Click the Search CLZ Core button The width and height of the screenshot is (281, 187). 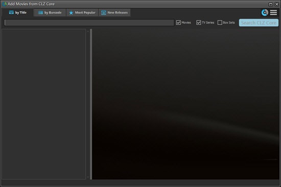259,23
